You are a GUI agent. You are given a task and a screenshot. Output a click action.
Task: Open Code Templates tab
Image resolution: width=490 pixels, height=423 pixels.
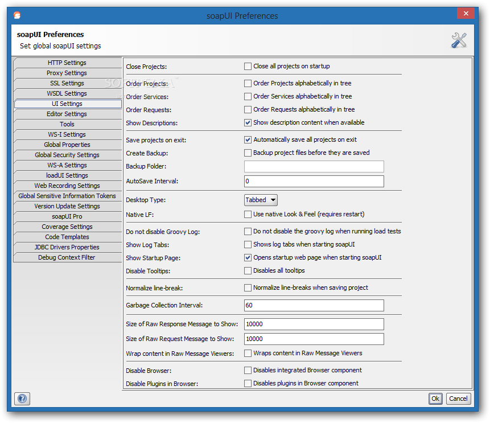pos(67,237)
